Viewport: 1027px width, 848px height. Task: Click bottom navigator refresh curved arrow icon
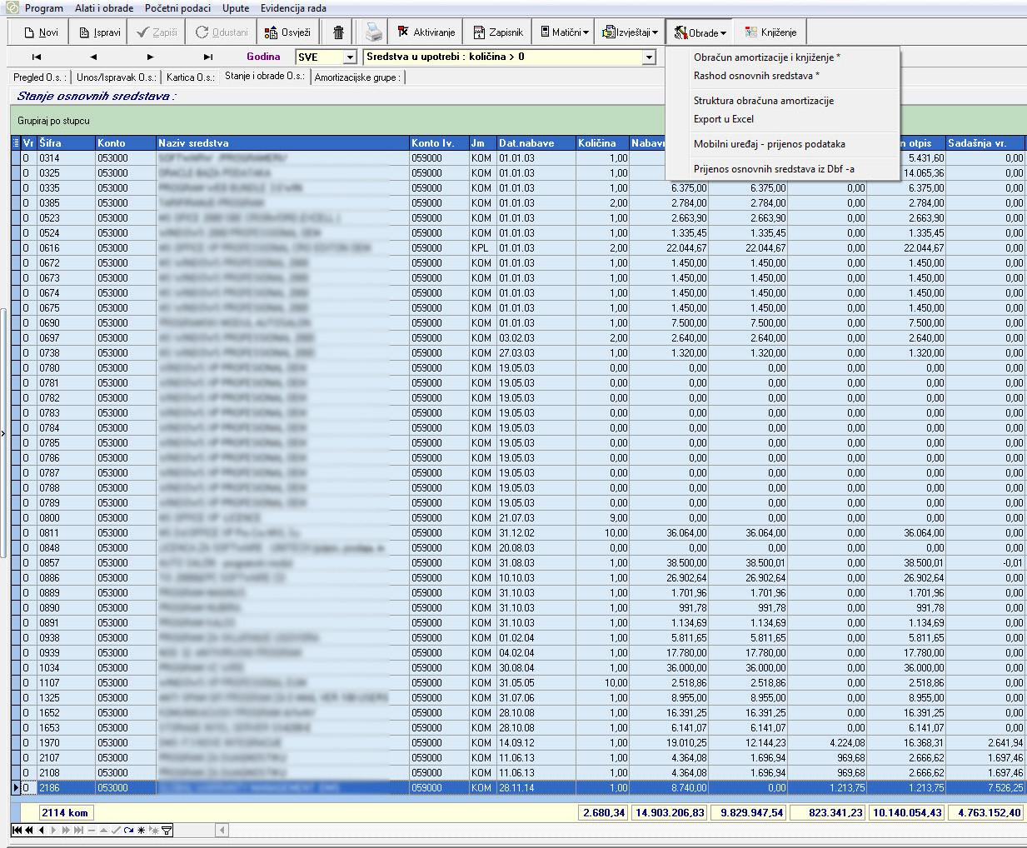pyautogui.click(x=128, y=830)
